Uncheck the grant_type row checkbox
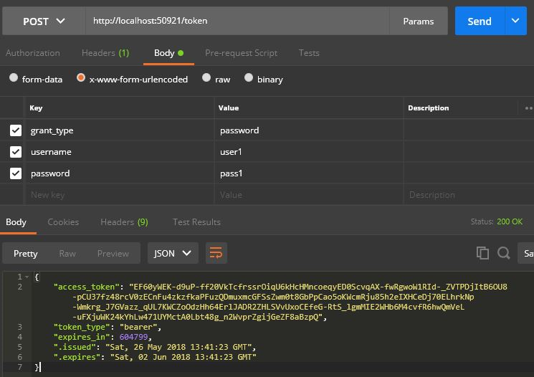 point(16,130)
